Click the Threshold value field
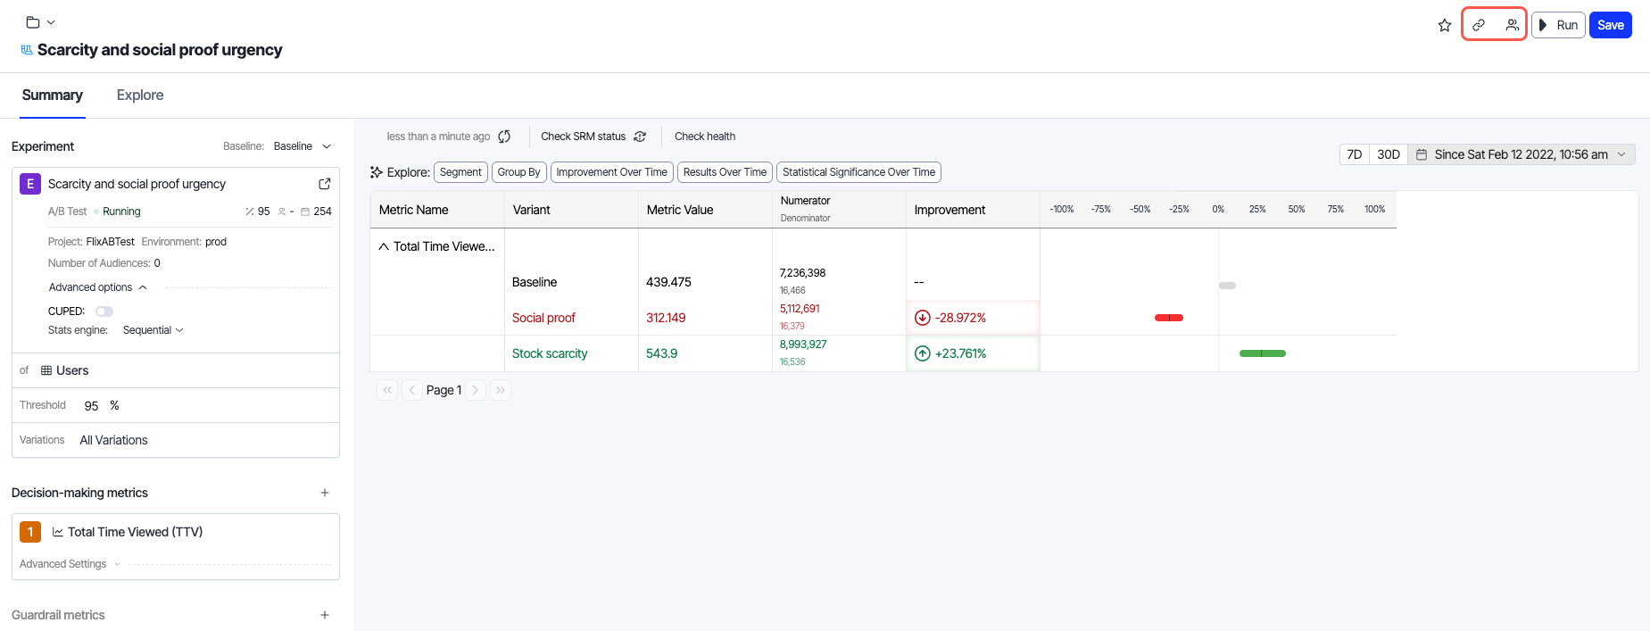This screenshot has width=1650, height=631. coord(91,405)
